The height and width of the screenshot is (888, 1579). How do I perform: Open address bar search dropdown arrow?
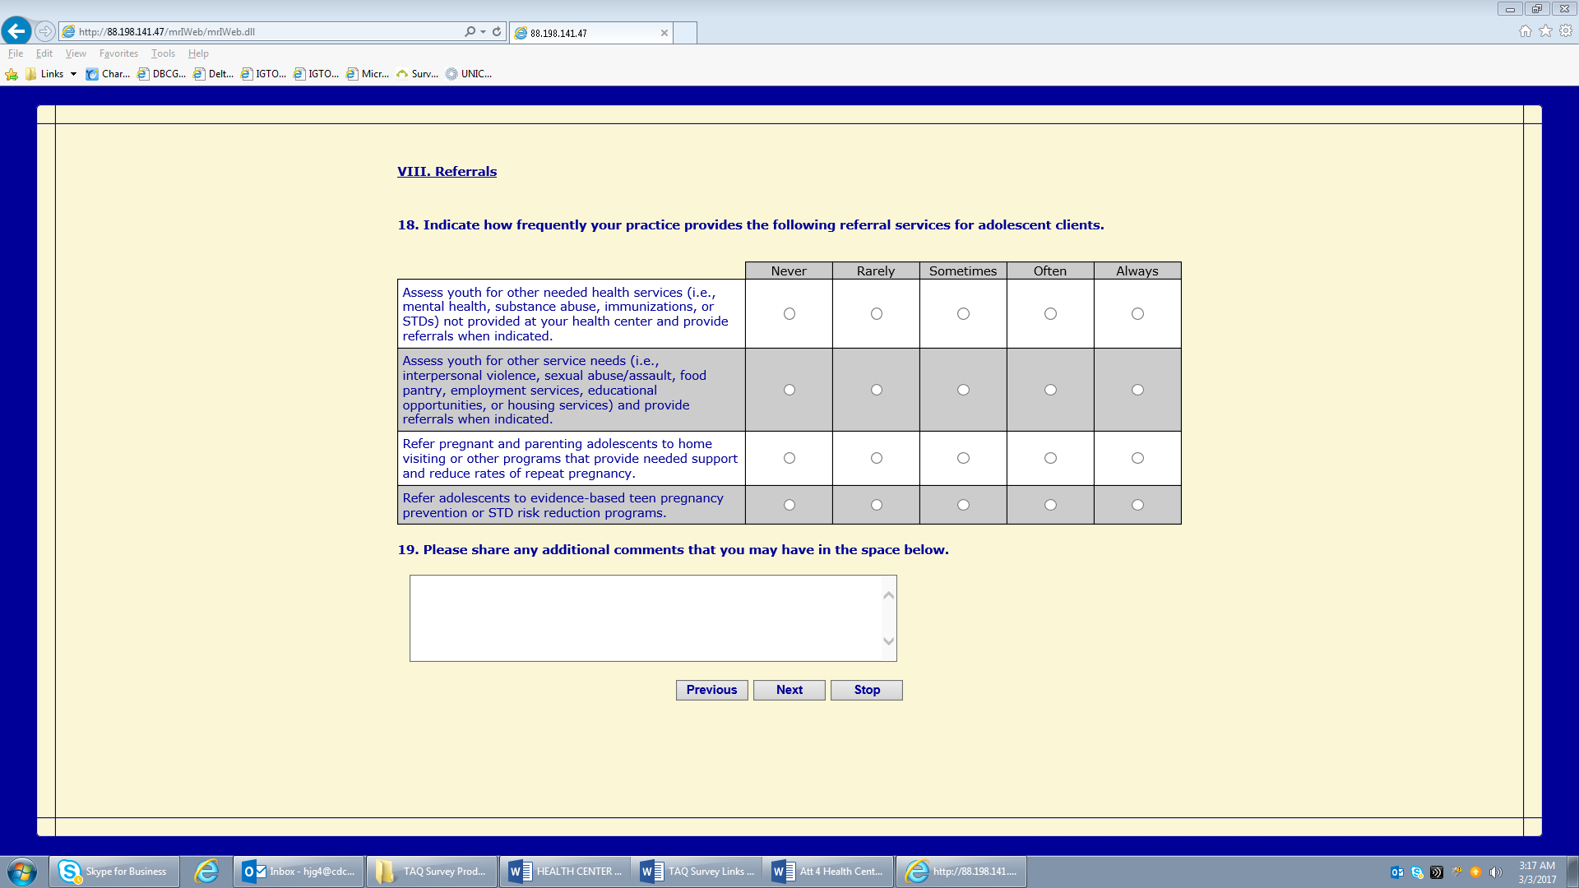point(483,31)
